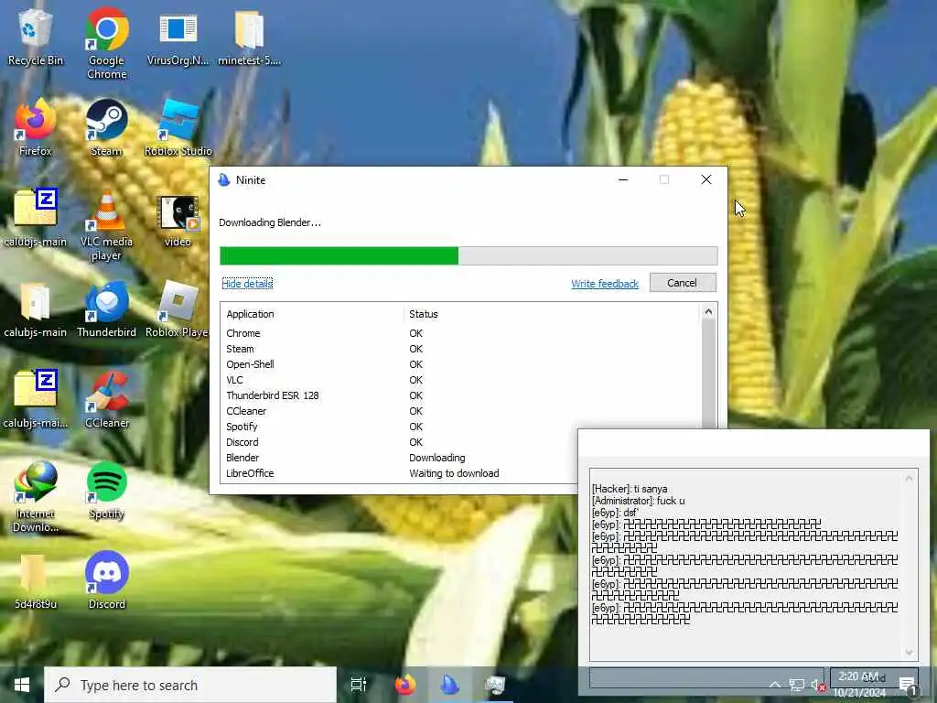Image resolution: width=937 pixels, height=703 pixels.
Task: Click the muted volume tray icon
Action: tap(818, 685)
